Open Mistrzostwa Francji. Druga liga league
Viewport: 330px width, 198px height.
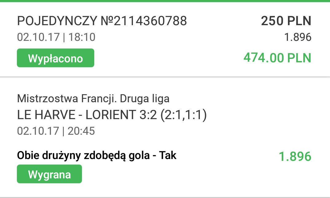[93, 99]
